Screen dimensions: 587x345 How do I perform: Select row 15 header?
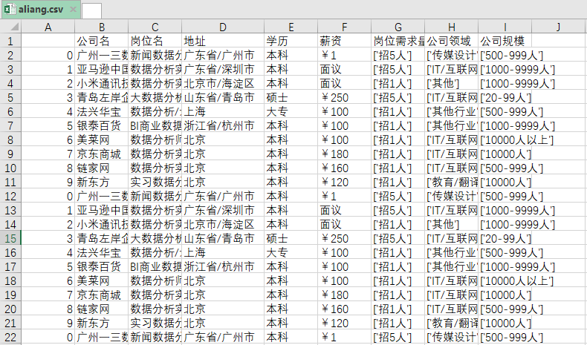coord(10,238)
